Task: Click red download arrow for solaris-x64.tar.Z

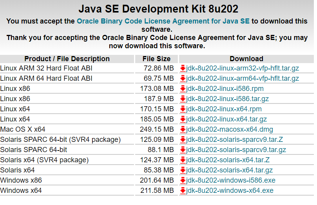Action: pyautogui.click(x=183, y=160)
